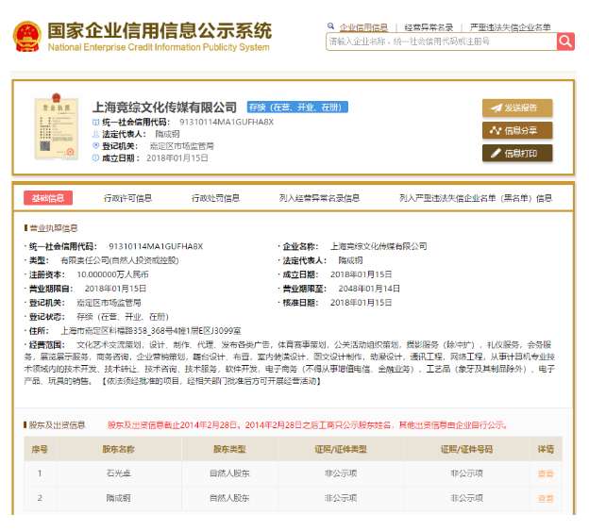The image size is (589, 531).
Task: Click the 证照/证件号码 column header
Action: pos(466,449)
